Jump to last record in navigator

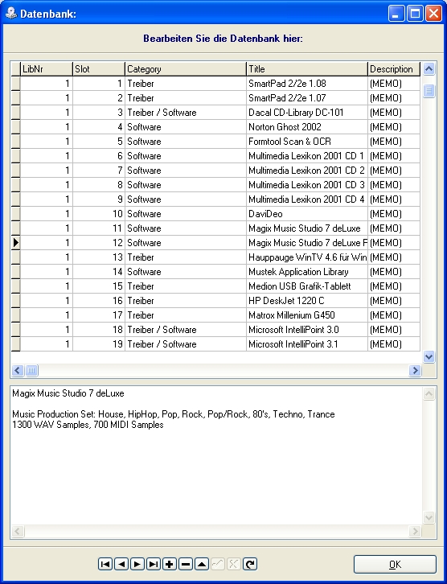(154, 564)
